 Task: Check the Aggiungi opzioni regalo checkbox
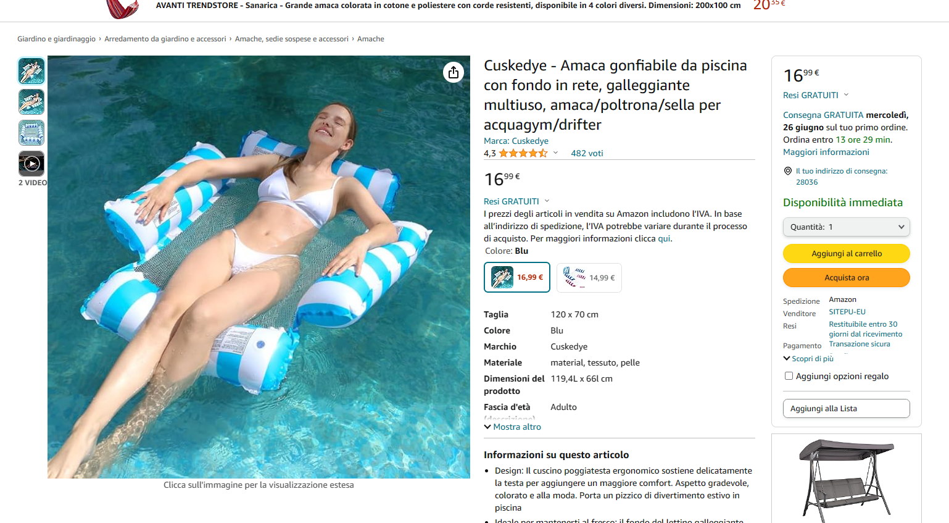pyautogui.click(x=789, y=376)
